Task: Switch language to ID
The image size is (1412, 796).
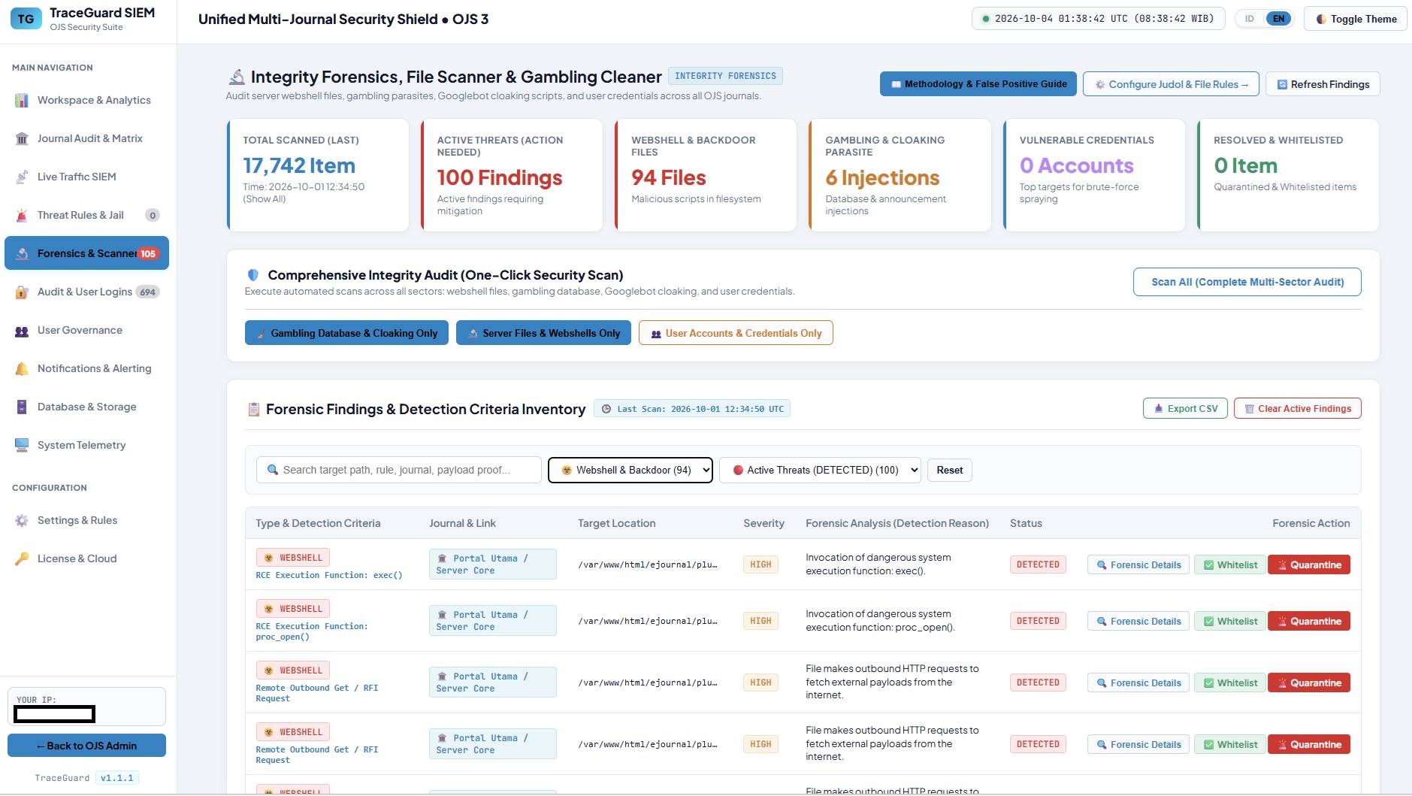Action: click(1250, 19)
